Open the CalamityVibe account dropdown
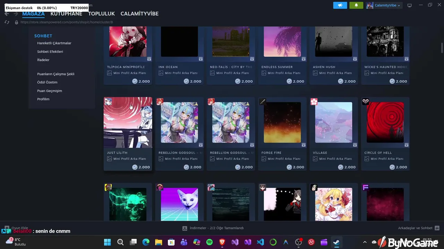Viewport: 444px width, 249px height. pyautogui.click(x=384, y=5)
